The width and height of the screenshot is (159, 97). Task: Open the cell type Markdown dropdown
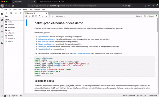tap(60, 16)
